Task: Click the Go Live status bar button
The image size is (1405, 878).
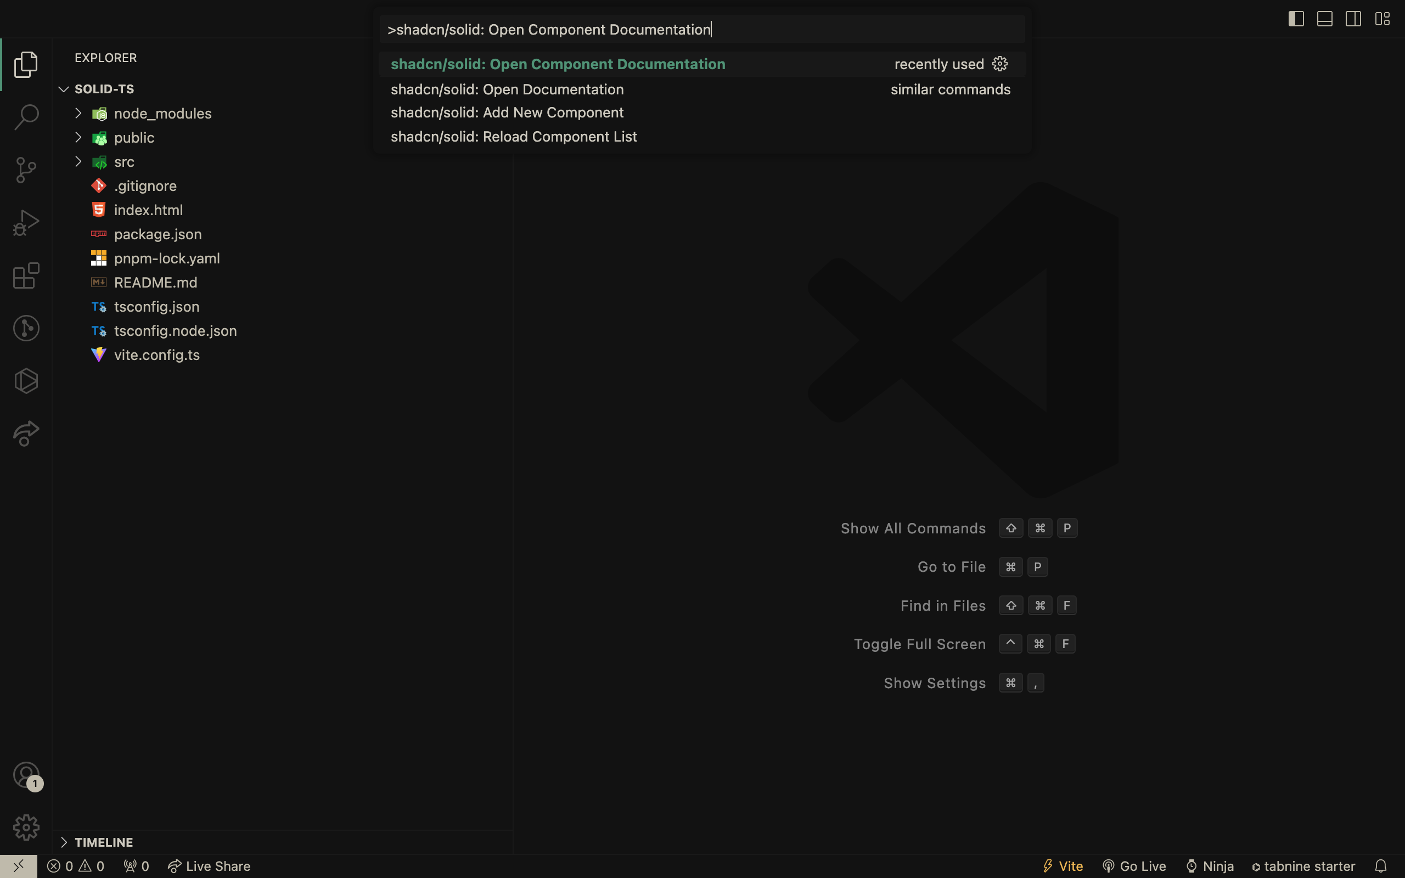Action: coord(1134,865)
